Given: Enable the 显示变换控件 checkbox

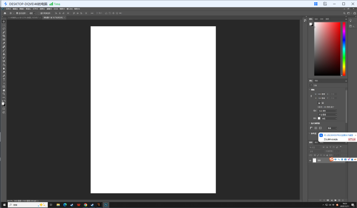Looking at the screenshot, I should pos(39,13).
